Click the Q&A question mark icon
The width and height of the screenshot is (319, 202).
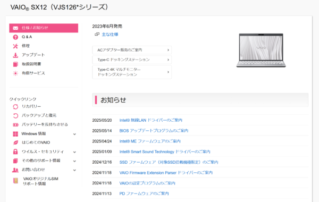[15, 37]
